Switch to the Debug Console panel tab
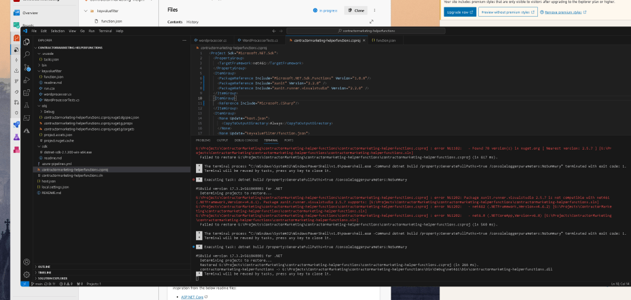 [x=246, y=140]
